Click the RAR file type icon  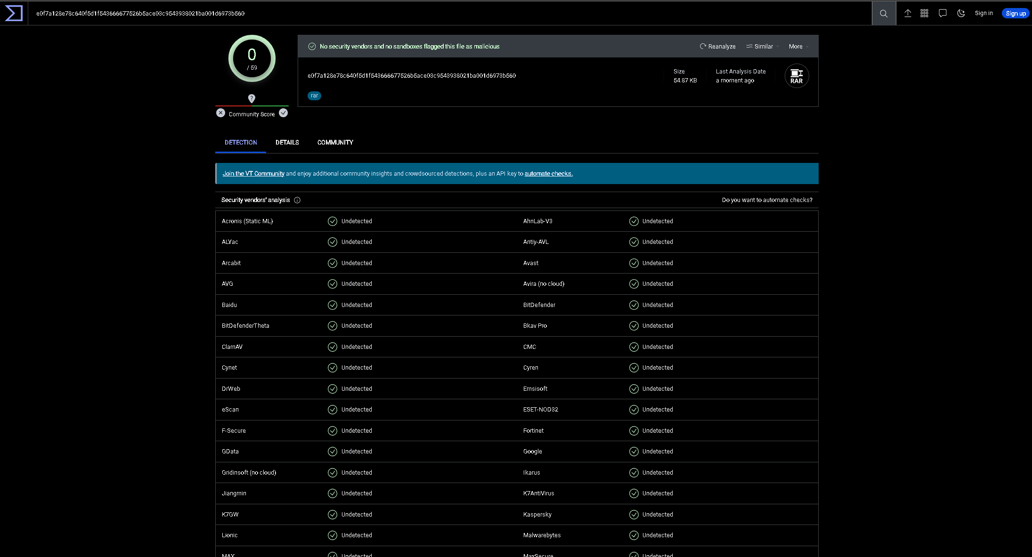(x=796, y=76)
